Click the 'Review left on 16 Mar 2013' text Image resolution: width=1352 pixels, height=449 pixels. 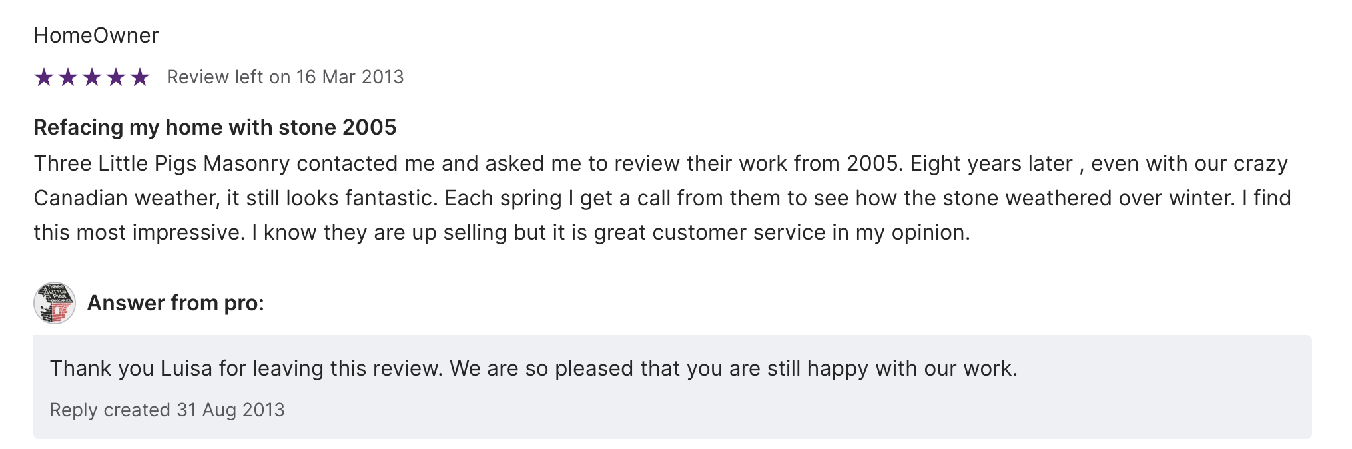tap(285, 77)
